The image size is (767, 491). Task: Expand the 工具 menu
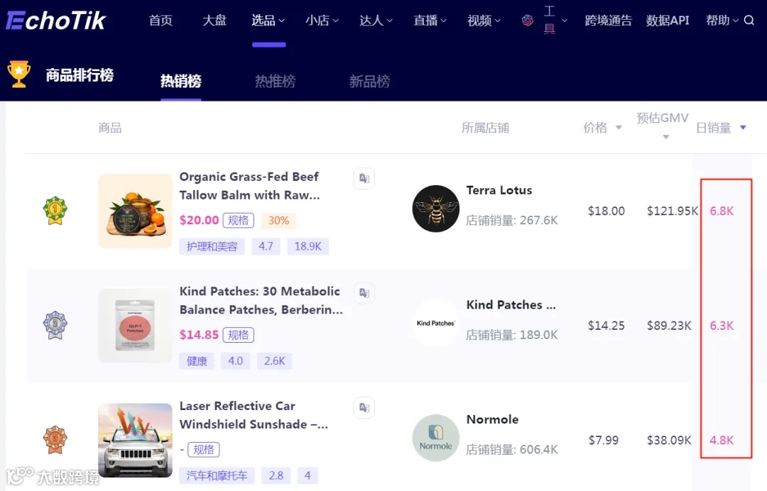pos(555,21)
